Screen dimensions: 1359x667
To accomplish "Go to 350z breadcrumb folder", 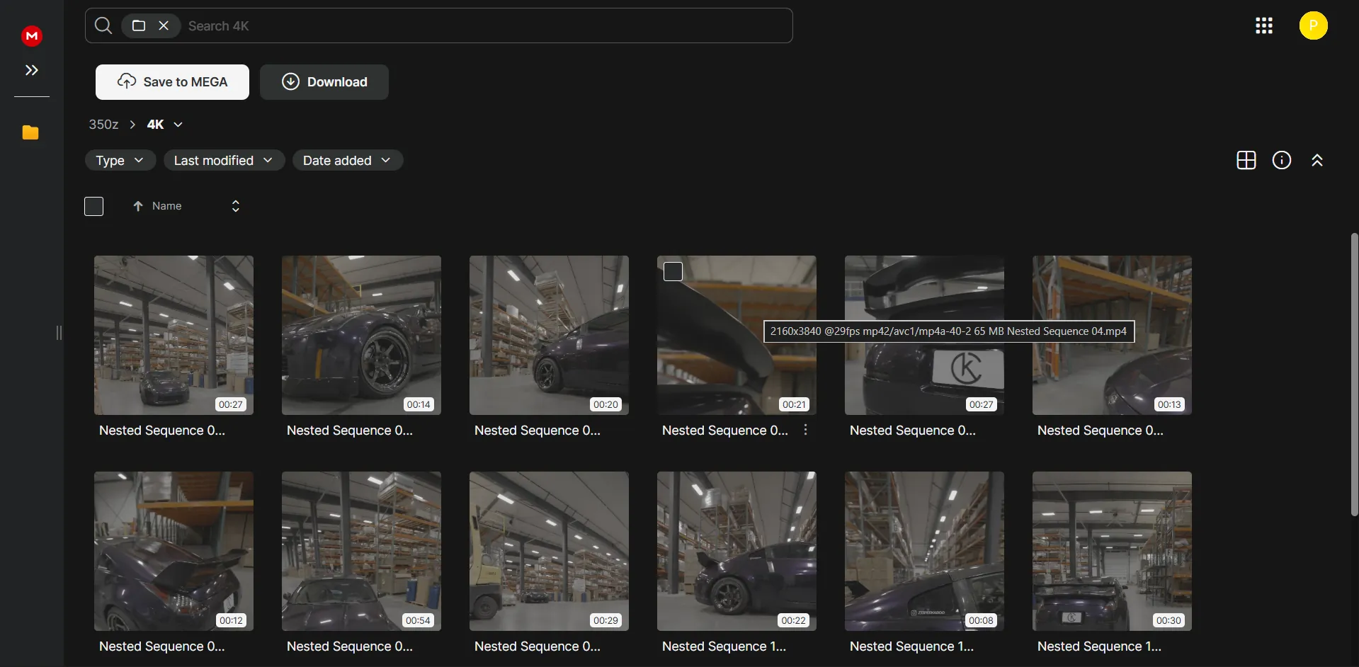I will point(103,125).
